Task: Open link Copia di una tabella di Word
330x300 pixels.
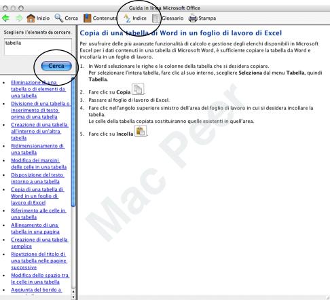Action: [x=37, y=196]
